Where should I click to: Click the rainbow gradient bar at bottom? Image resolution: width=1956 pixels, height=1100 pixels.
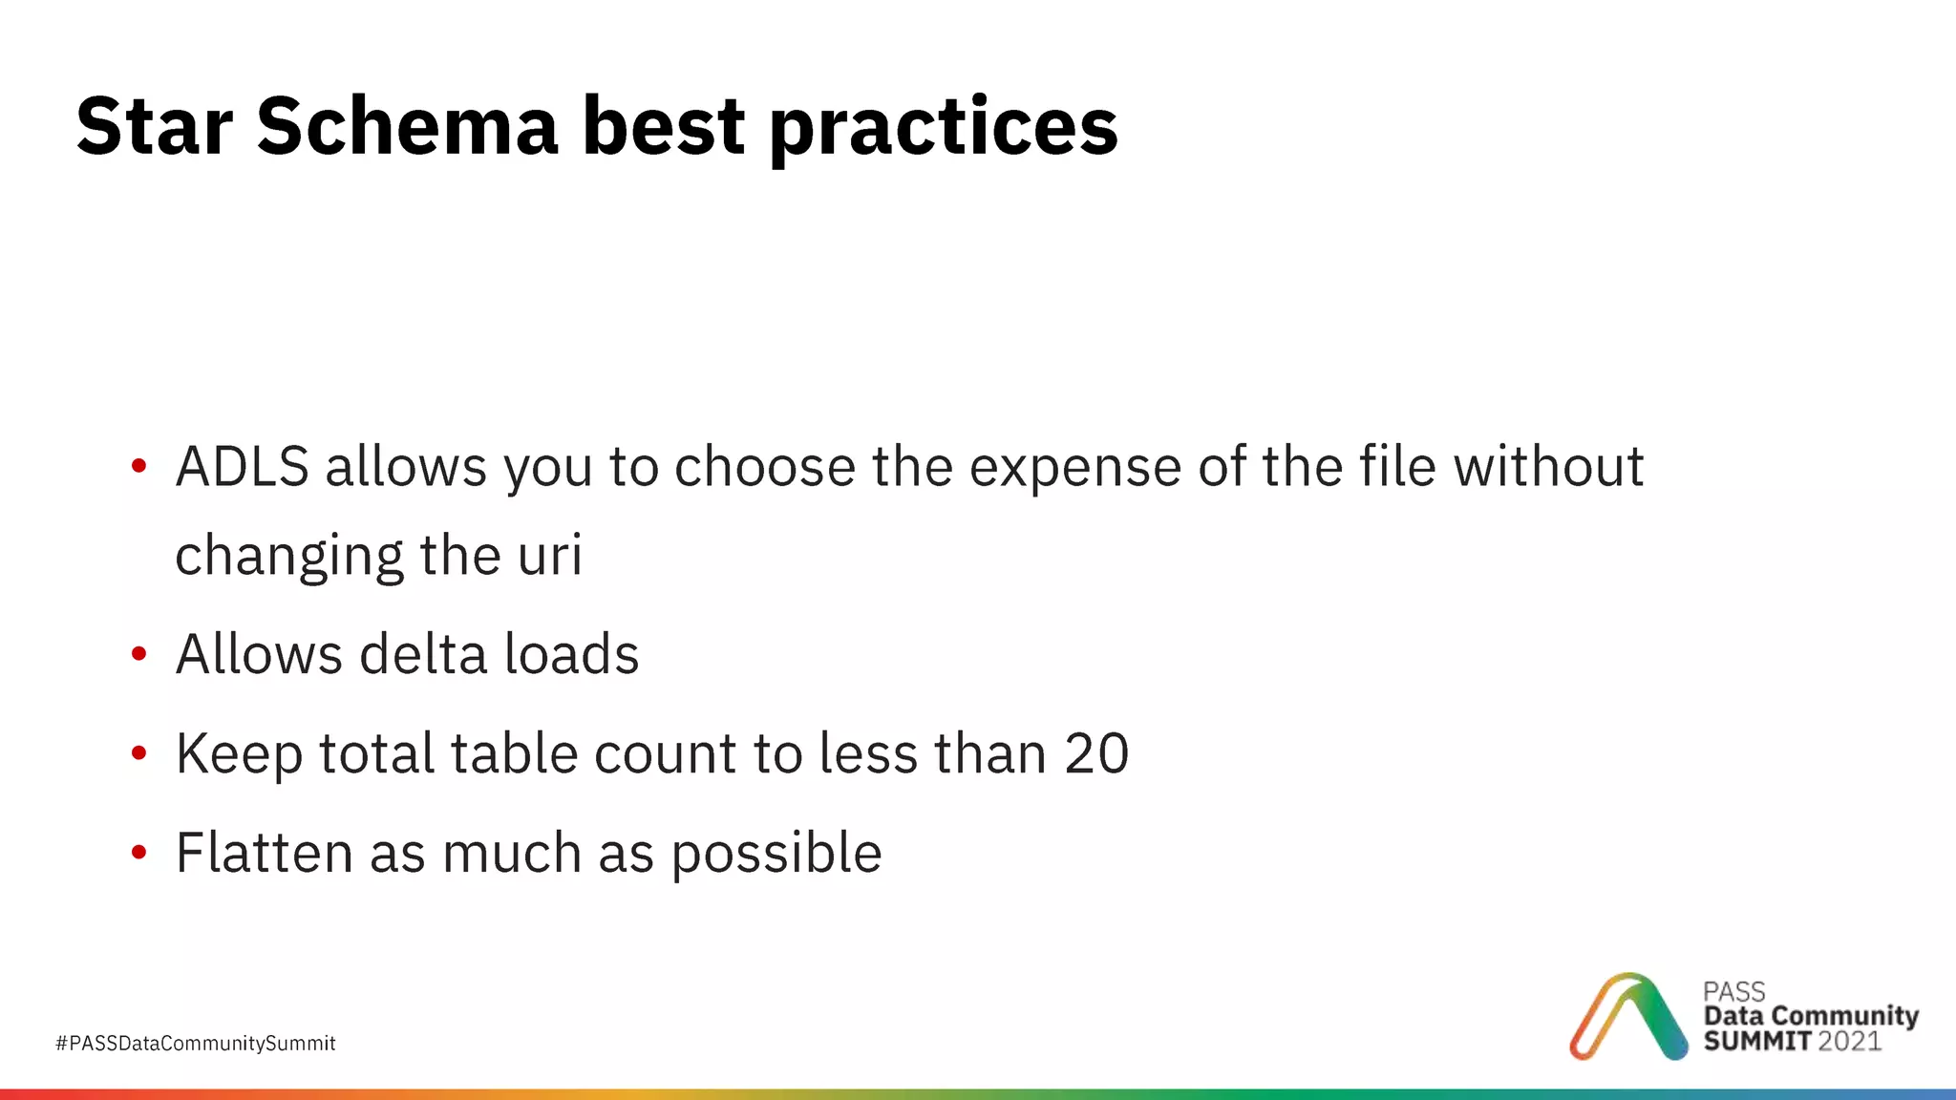tap(978, 1094)
